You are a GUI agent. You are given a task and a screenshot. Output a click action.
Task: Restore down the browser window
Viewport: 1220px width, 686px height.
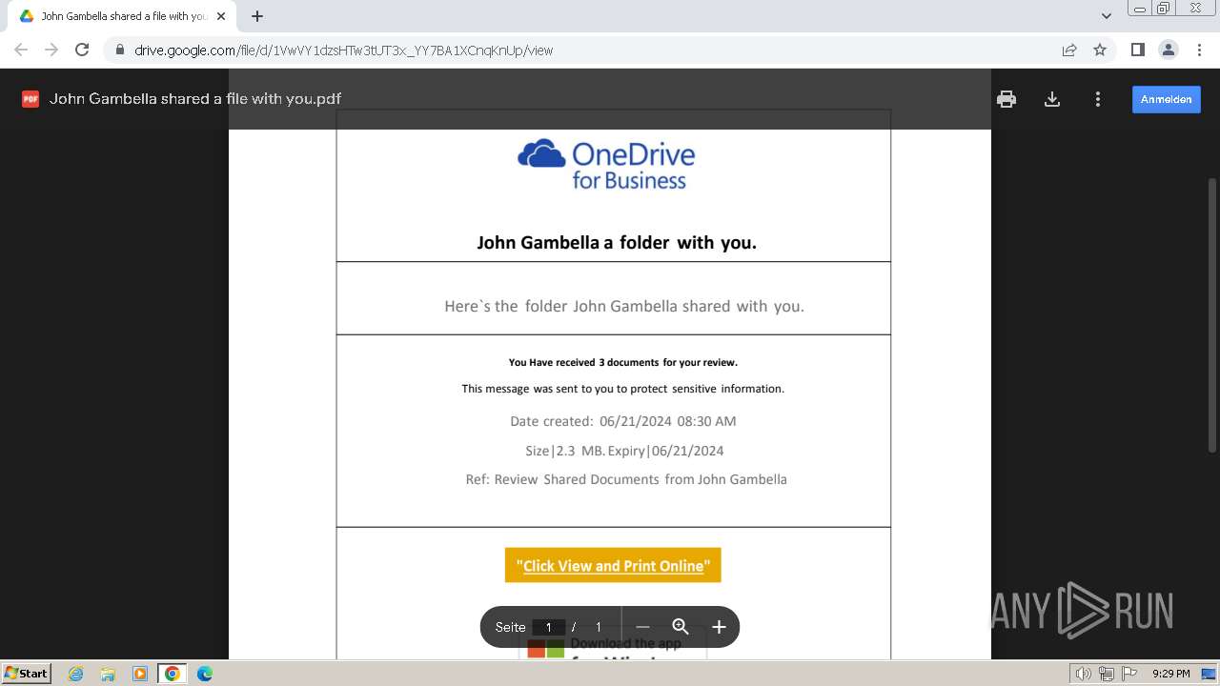[x=1164, y=9]
